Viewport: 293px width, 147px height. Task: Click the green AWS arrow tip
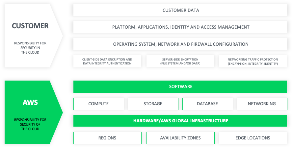point(60,112)
